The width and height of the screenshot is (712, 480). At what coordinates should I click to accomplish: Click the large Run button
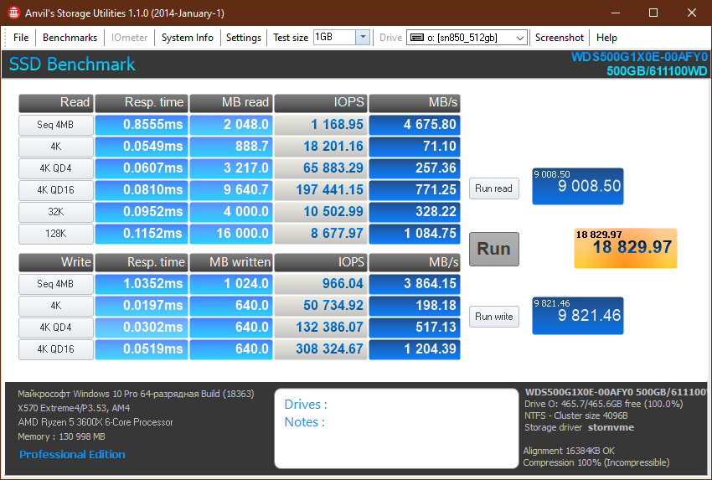click(493, 249)
